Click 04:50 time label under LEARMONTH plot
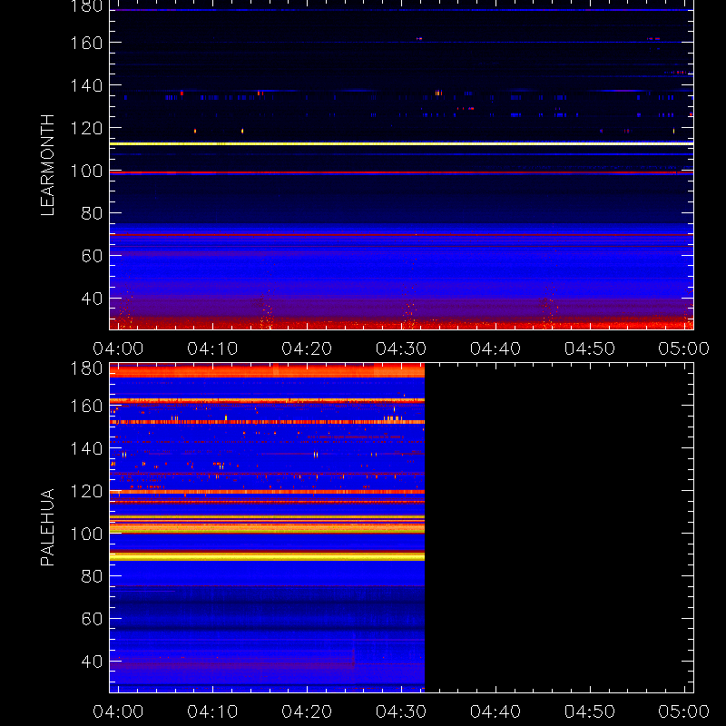Screen dimensions: 726x726 590,348
